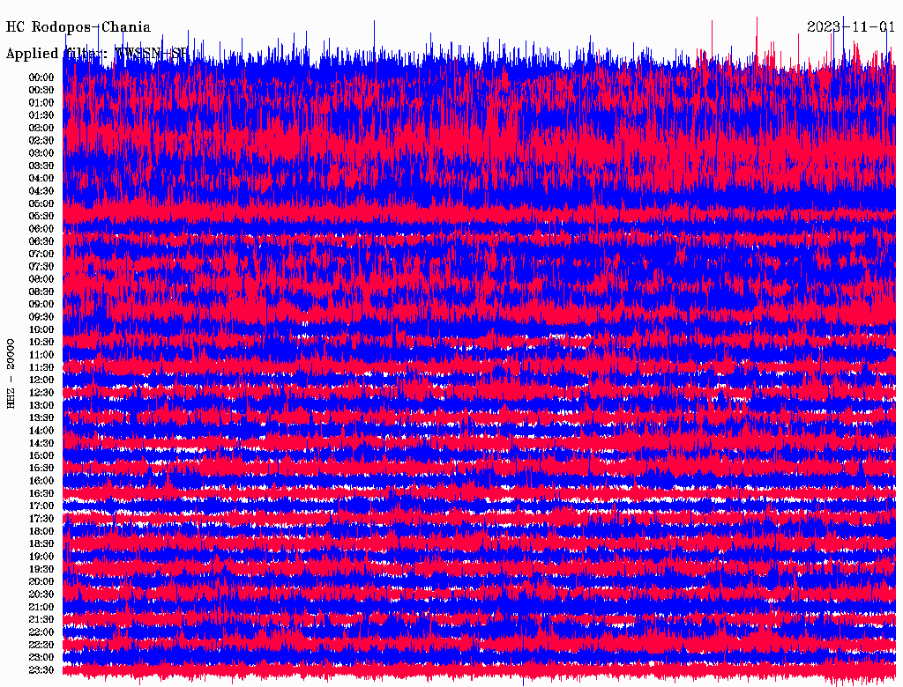Select the 09:00 time label
Screen dimensions: 903x687
[41, 305]
